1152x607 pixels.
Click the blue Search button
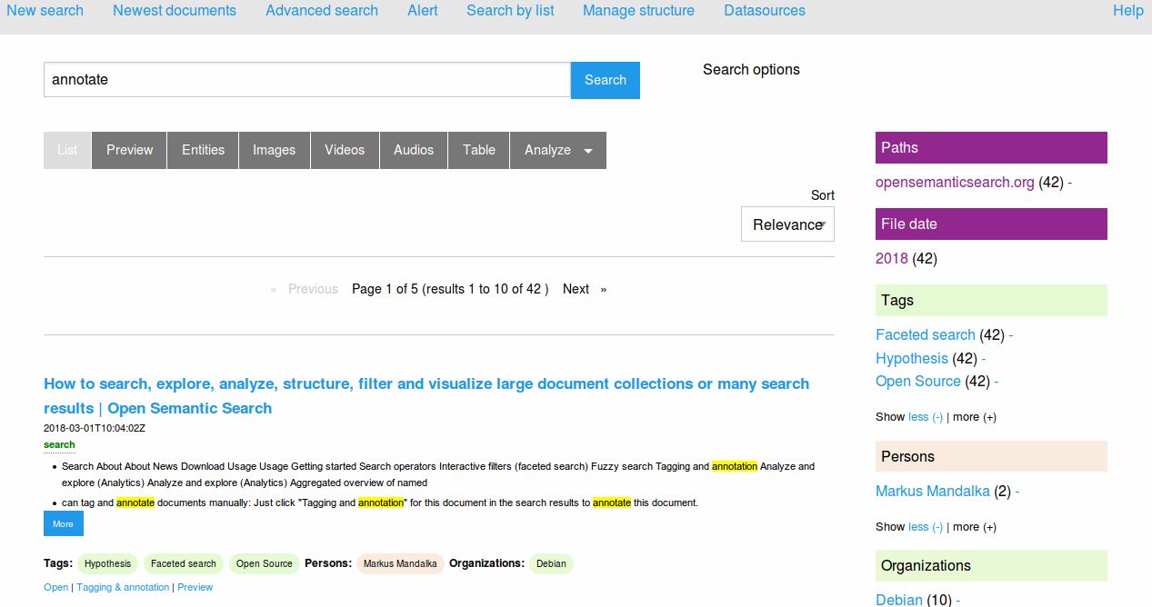click(x=605, y=80)
